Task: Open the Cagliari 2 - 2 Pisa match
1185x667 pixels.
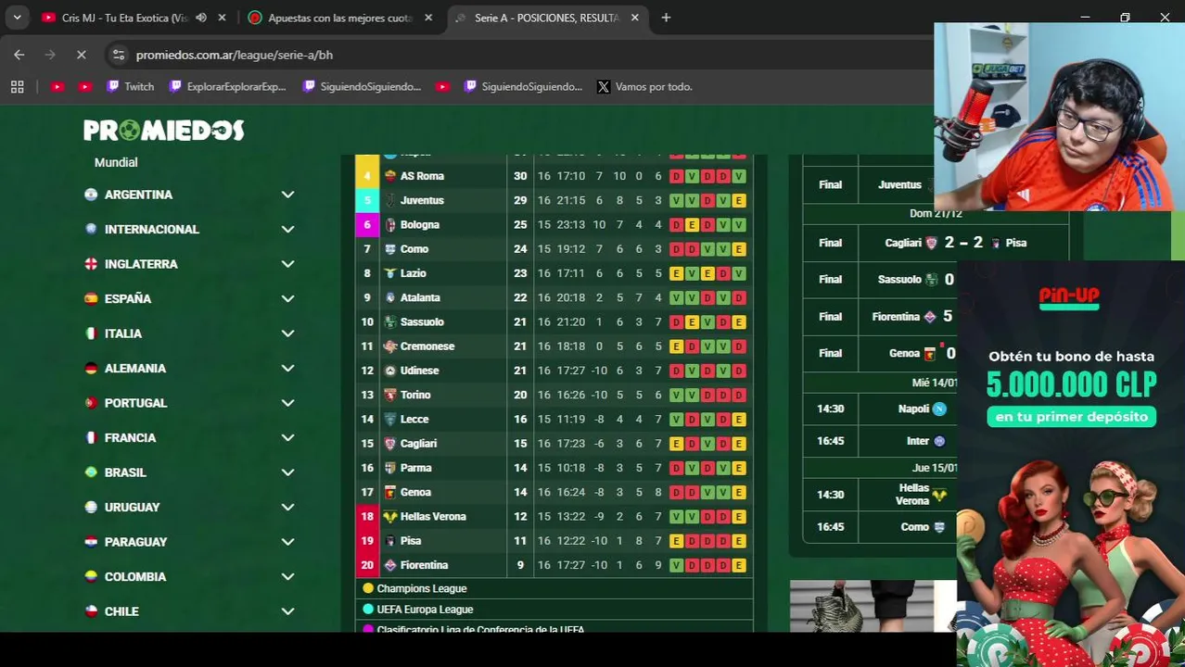Action: click(936, 243)
